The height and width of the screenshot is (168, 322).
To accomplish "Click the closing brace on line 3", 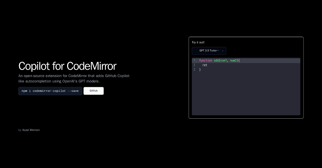I will [200, 70].
